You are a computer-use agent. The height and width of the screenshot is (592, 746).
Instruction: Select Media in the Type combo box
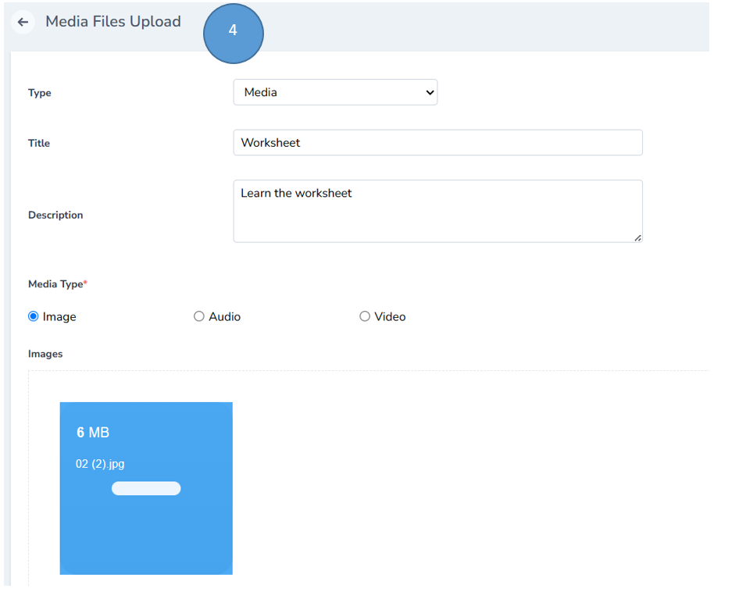(334, 91)
